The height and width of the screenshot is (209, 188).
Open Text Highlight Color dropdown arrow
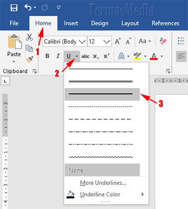click(x=145, y=56)
